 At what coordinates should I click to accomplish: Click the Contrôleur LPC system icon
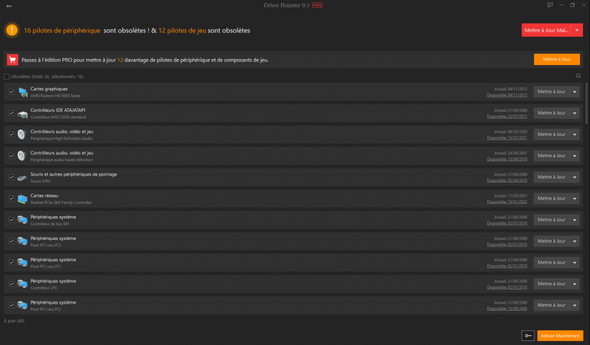point(22,284)
